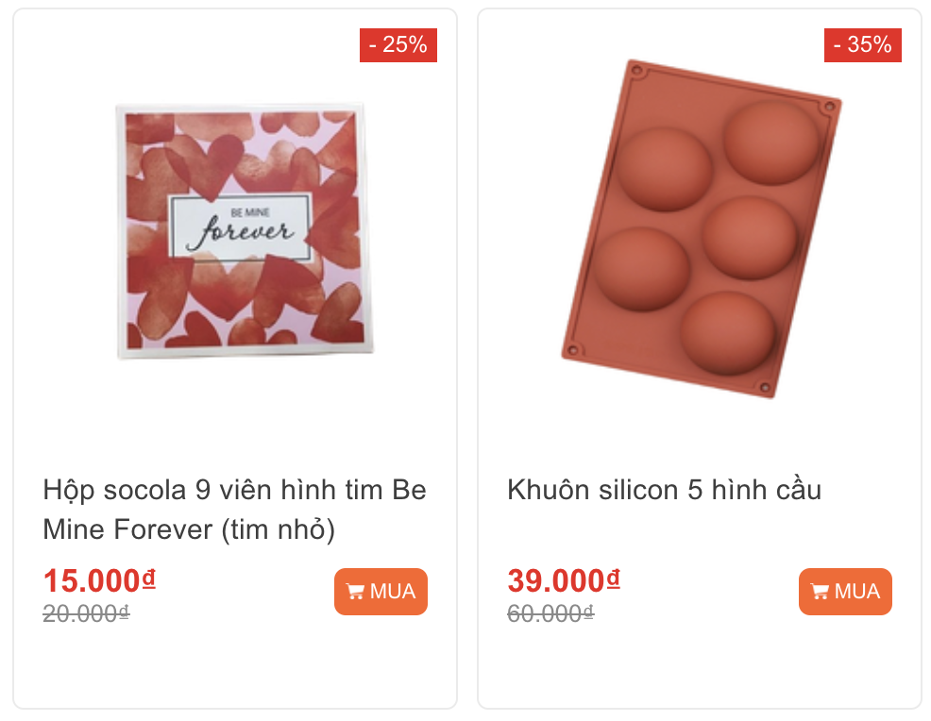This screenshot has width=931, height=721.
Task: Click the top-left sphere cavity of the mold
Action: point(665,169)
